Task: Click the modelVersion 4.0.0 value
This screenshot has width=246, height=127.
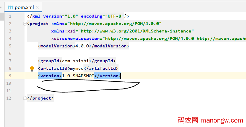Action: click(x=82, y=46)
